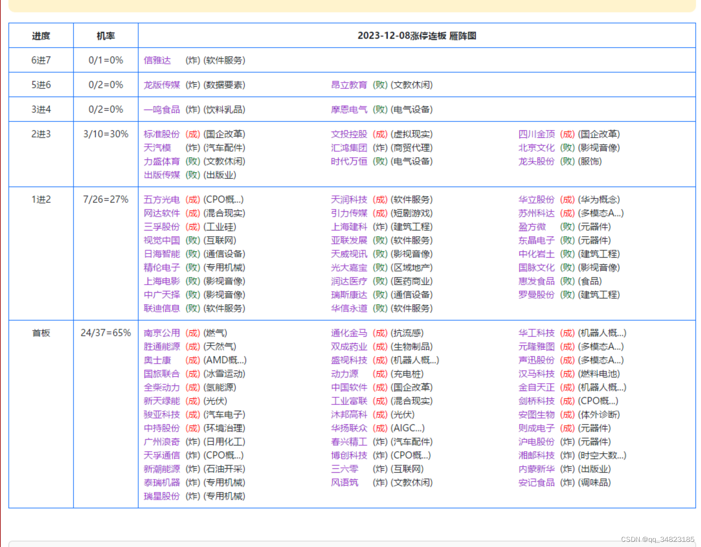Screen dimensions: 701x547
Task: Open the 奥士康 link
Action: tap(157, 360)
